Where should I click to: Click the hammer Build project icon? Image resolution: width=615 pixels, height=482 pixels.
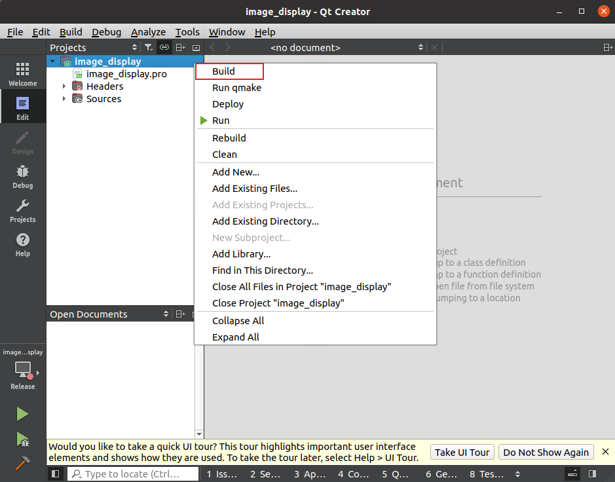[x=22, y=463]
